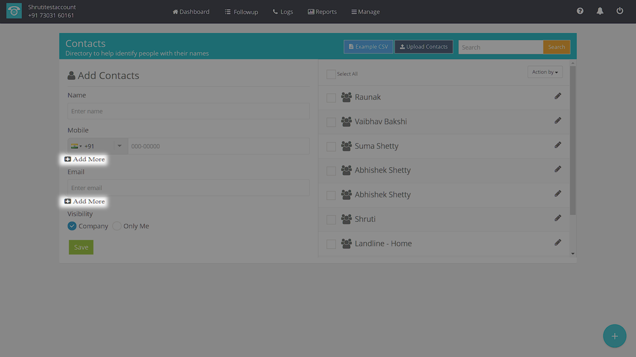Click the power logout icon

pos(620,11)
